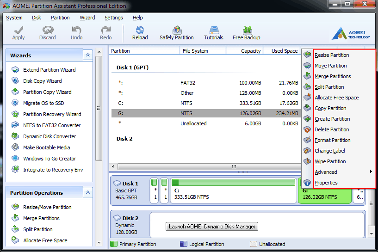
Task: Click the Migrate OS to SSD icon
Action: [x=15, y=103]
